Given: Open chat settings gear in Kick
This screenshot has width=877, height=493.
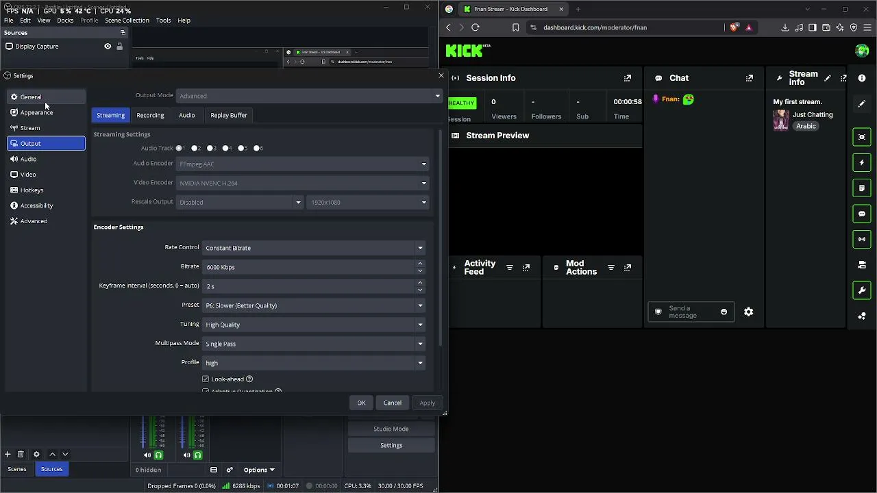Looking at the screenshot, I should (749, 312).
